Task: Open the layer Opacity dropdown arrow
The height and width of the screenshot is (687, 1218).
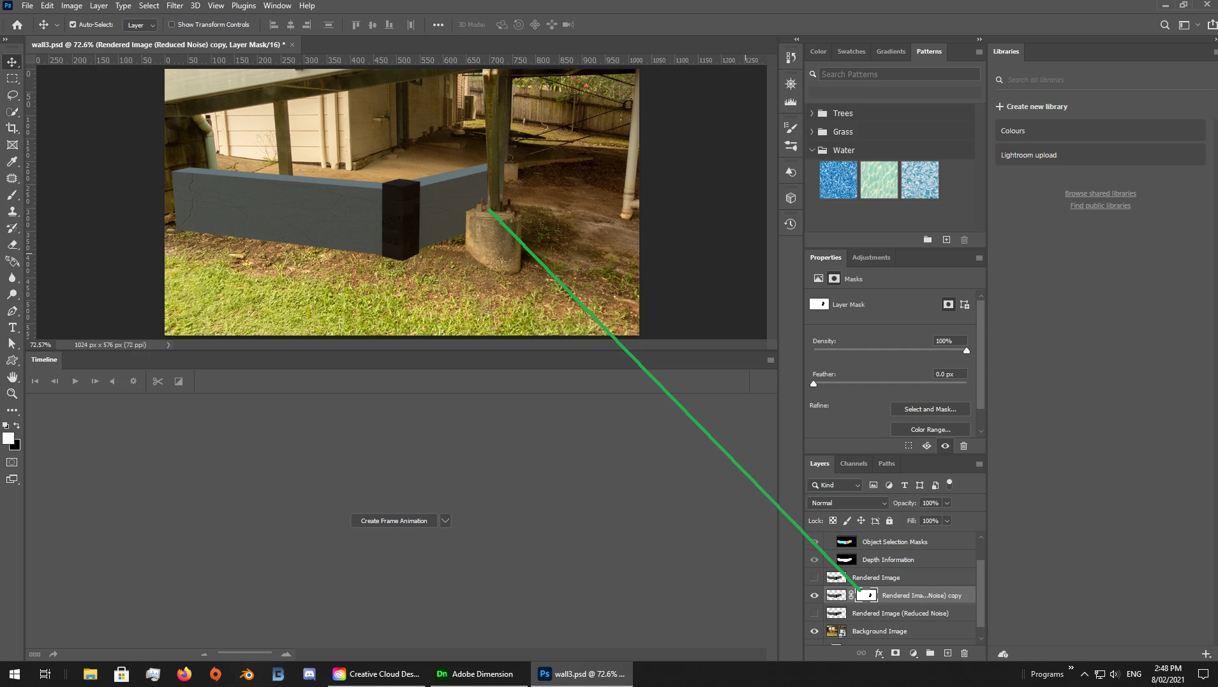Action: [947, 503]
